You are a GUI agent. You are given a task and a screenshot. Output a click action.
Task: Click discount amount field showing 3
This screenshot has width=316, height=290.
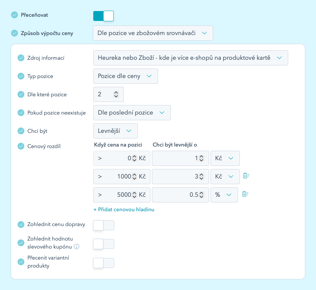click(180, 177)
